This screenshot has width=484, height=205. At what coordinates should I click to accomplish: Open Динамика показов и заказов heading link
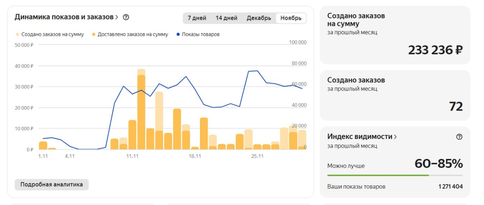tap(64, 17)
